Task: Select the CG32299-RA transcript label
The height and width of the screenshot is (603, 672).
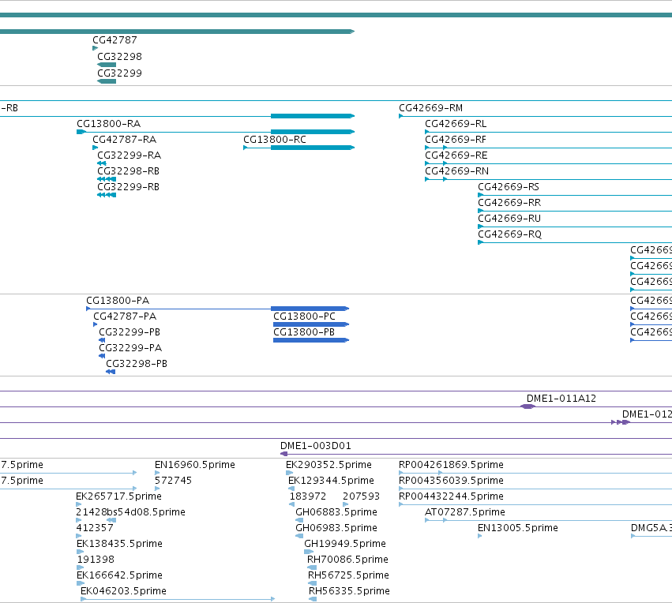Action: [129, 155]
